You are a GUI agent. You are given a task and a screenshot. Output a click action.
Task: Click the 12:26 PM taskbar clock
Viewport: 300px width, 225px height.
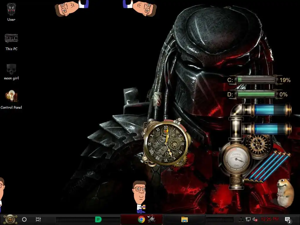click(270, 219)
